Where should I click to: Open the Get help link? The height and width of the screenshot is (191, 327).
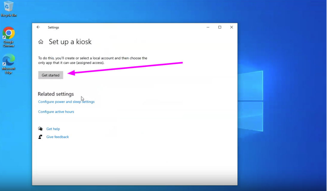pos(53,129)
